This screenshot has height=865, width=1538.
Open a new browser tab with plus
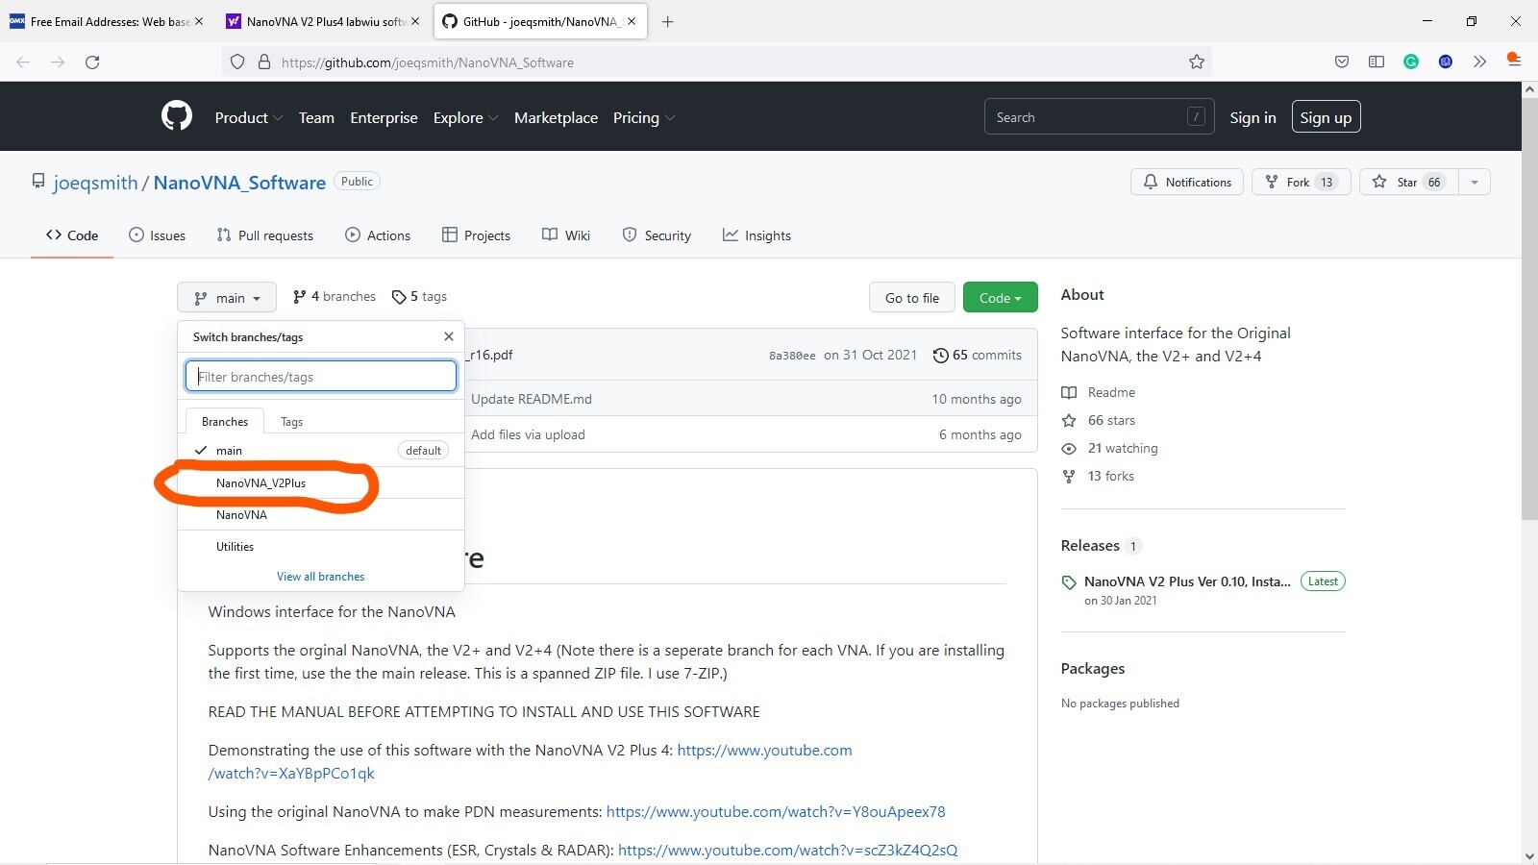tap(668, 21)
